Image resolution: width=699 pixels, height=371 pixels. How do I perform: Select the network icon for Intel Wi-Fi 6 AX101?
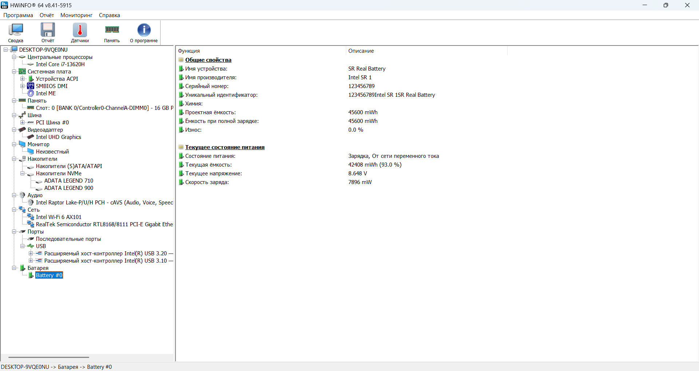click(31, 217)
